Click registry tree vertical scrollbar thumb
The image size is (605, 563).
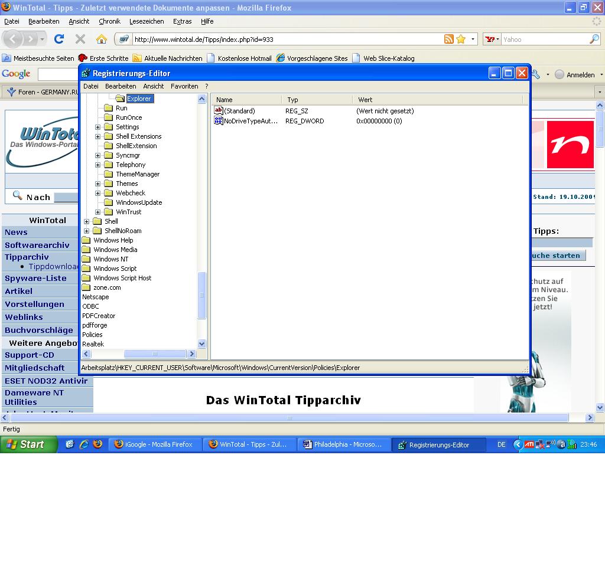[202, 296]
